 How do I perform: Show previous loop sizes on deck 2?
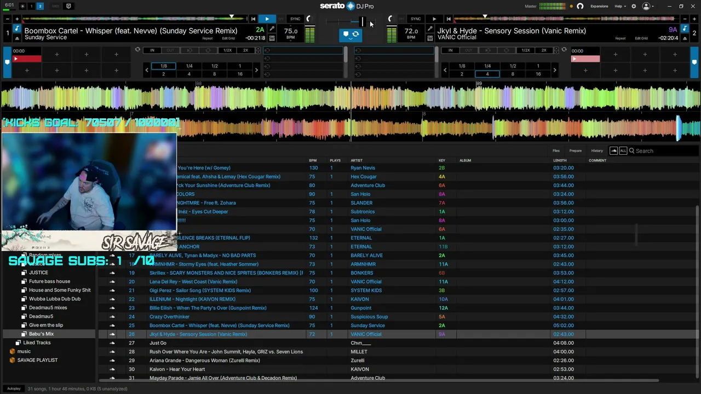(445, 70)
